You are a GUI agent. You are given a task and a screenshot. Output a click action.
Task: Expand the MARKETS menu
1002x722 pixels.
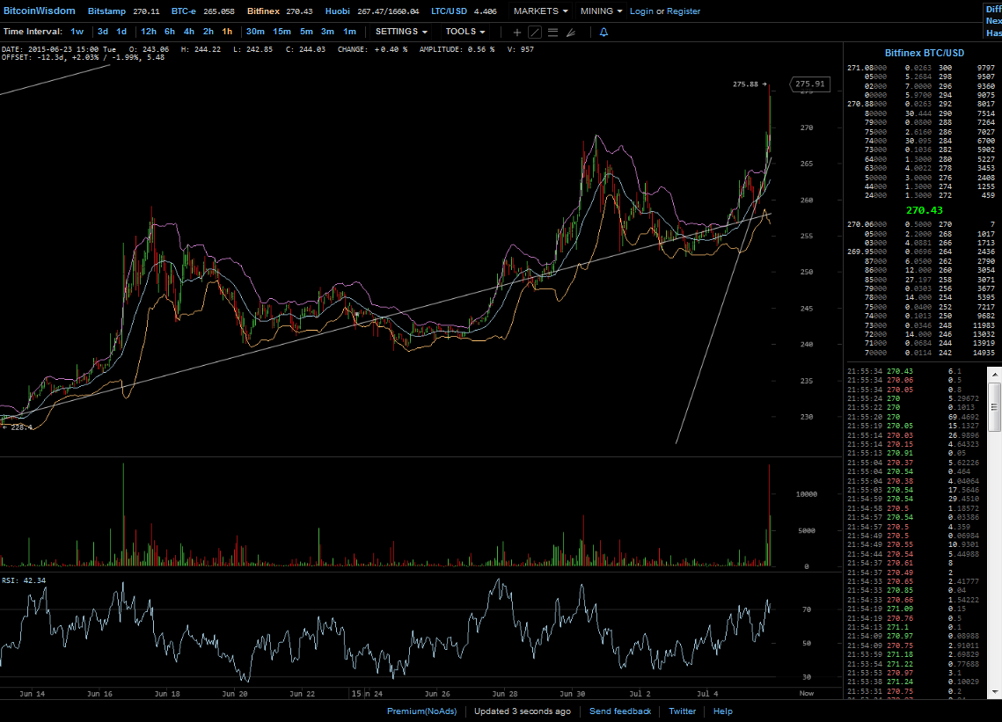pos(541,11)
